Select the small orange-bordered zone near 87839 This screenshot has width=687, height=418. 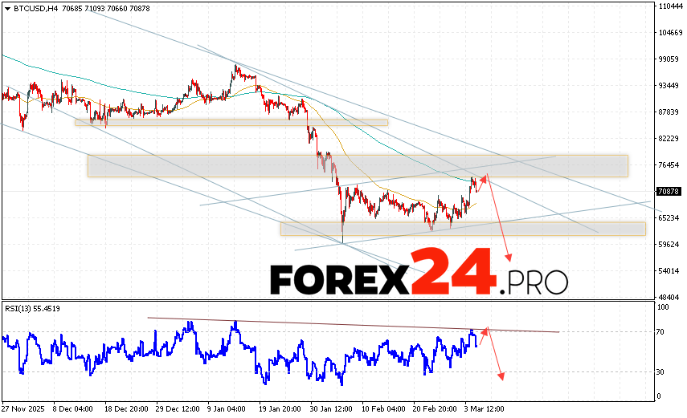231,123
